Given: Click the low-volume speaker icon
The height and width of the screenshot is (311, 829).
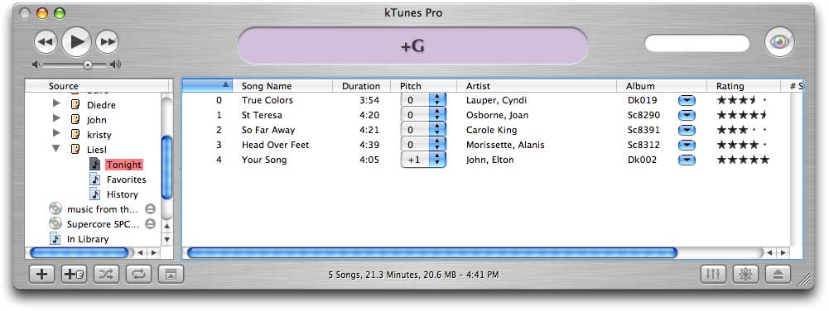Looking at the screenshot, I should tap(36, 65).
